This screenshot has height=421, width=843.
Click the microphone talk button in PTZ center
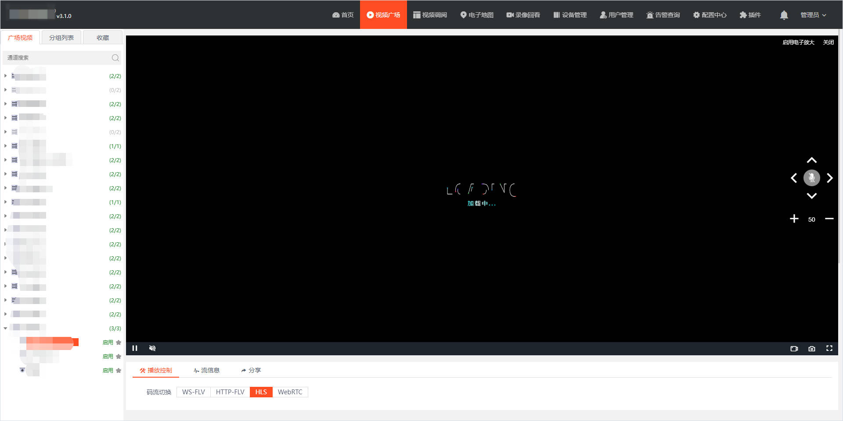(812, 178)
